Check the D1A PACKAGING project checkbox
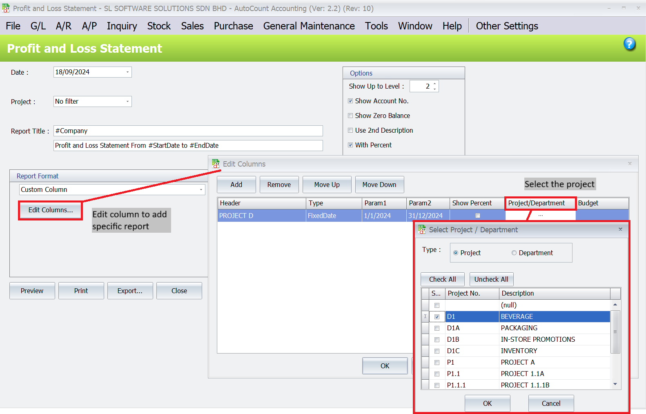This screenshot has height=414, width=646. (437, 328)
